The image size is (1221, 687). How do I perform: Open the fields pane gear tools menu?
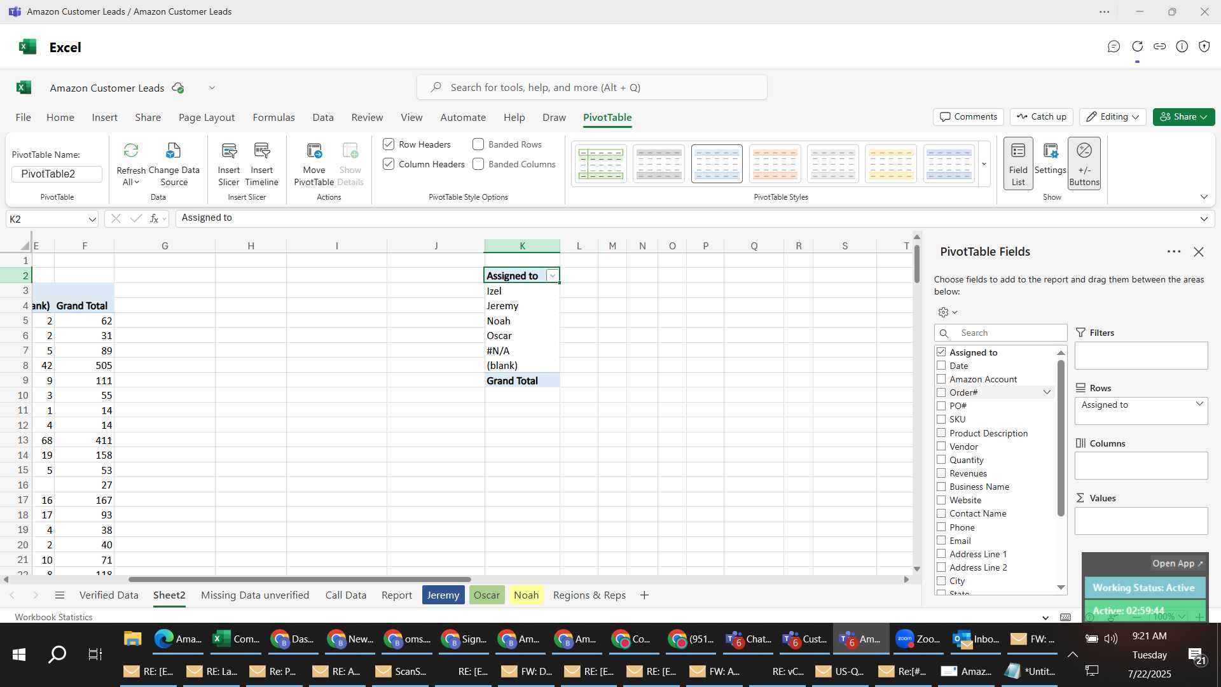point(948,312)
